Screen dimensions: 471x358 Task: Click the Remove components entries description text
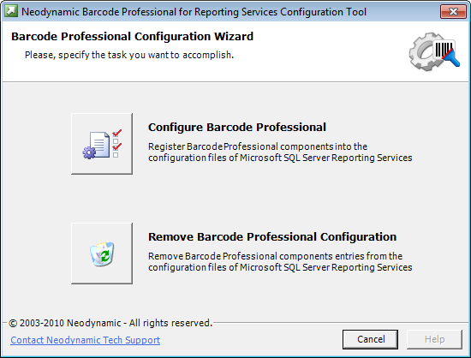click(x=280, y=261)
